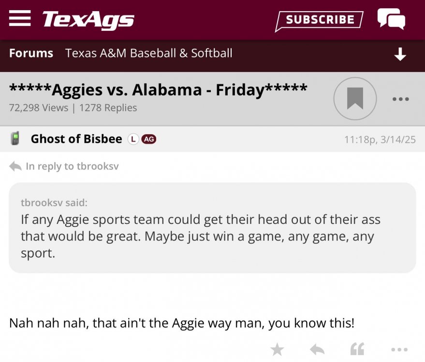Click the AG badge beside username
The height and width of the screenshot is (362, 425).
pyautogui.click(x=149, y=139)
